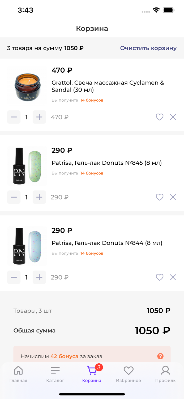Viewport: 184px width, 399px height.
Task: Decrease quantity of Donuts №845 with minus icon
Action: [x=14, y=197]
